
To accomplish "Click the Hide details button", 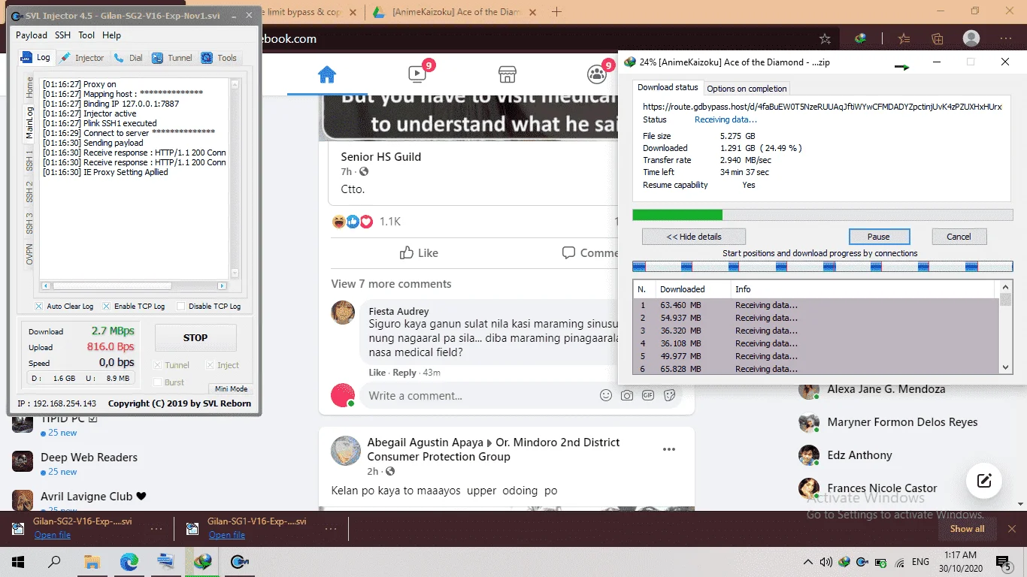I will (693, 237).
